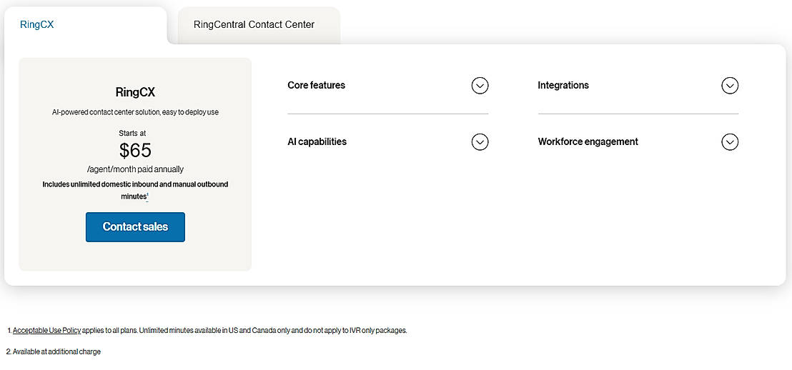Click the $65 price amount
This screenshot has width=792, height=370.
[x=135, y=150]
